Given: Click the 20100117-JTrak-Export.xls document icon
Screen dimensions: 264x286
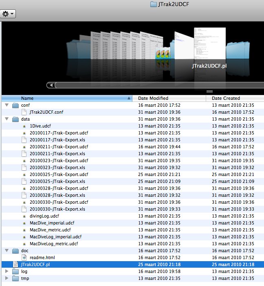Looking at the screenshot, I should (x=24, y=140).
